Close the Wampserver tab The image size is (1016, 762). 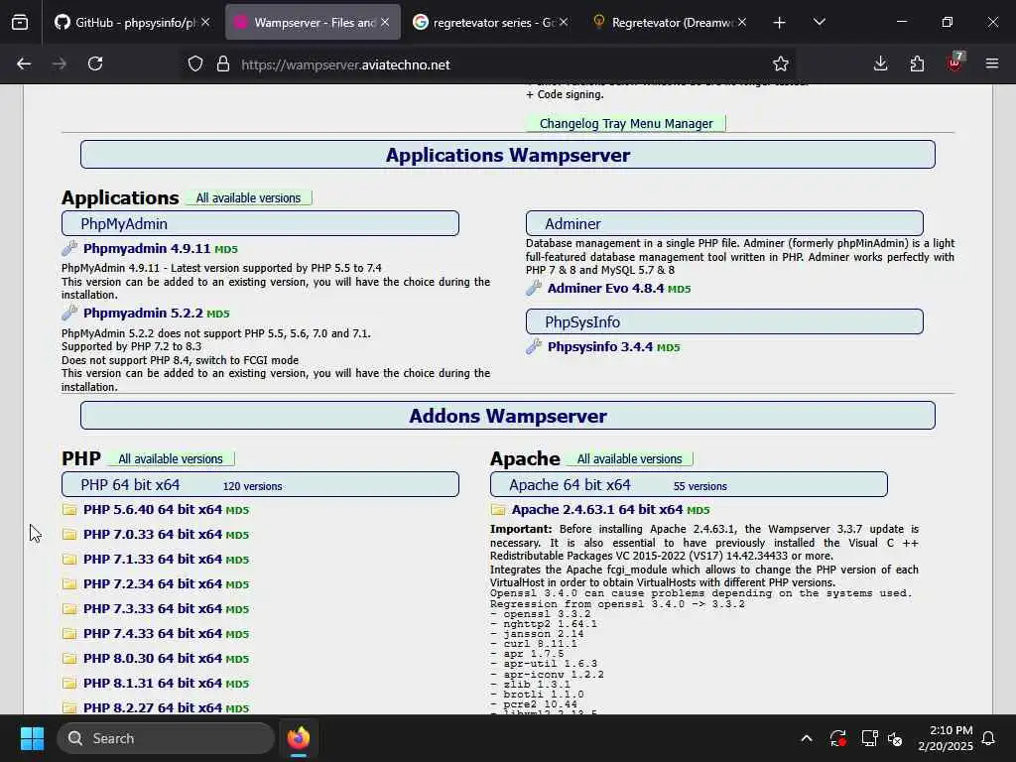[385, 23]
